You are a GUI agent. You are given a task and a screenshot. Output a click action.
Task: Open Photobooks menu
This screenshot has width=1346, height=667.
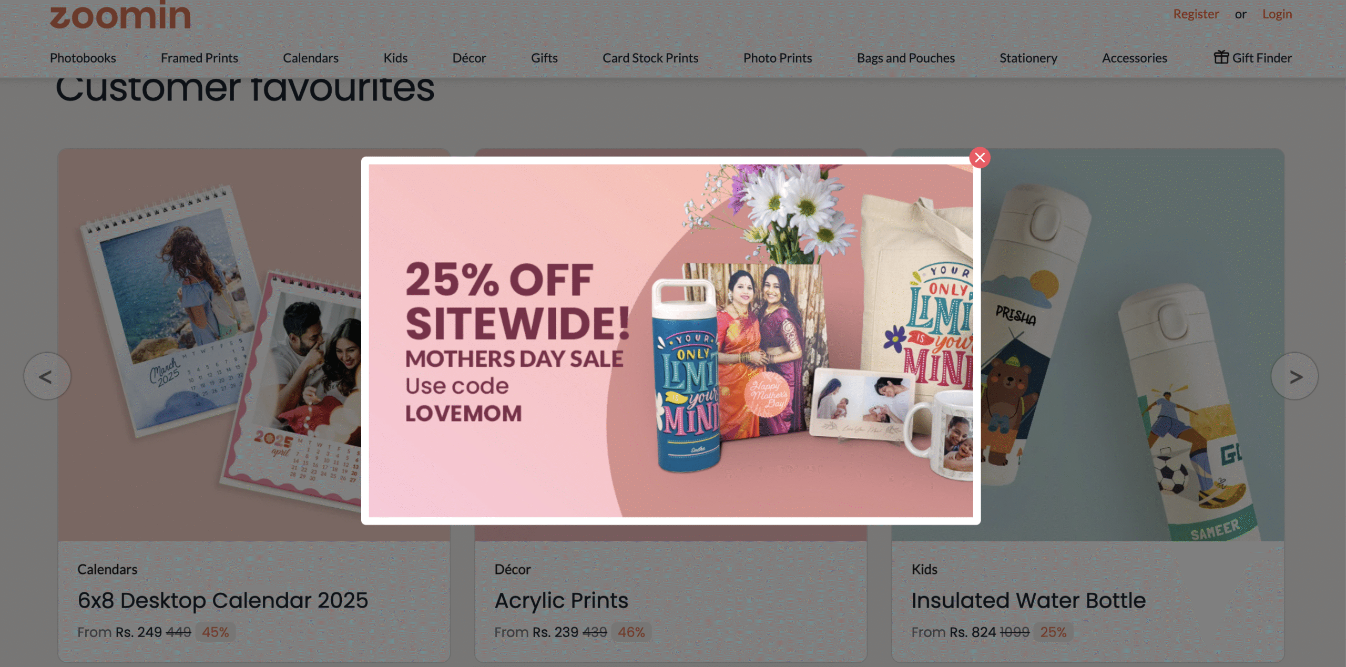(83, 58)
